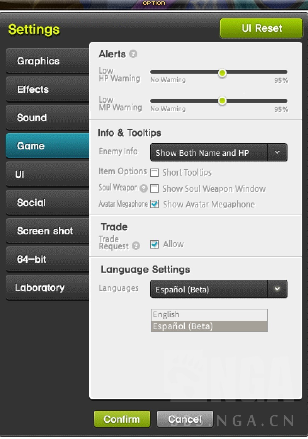This screenshot has height=439, width=308.
Task: Enable Show Soul Weapon Window checkbox
Action: [154, 188]
